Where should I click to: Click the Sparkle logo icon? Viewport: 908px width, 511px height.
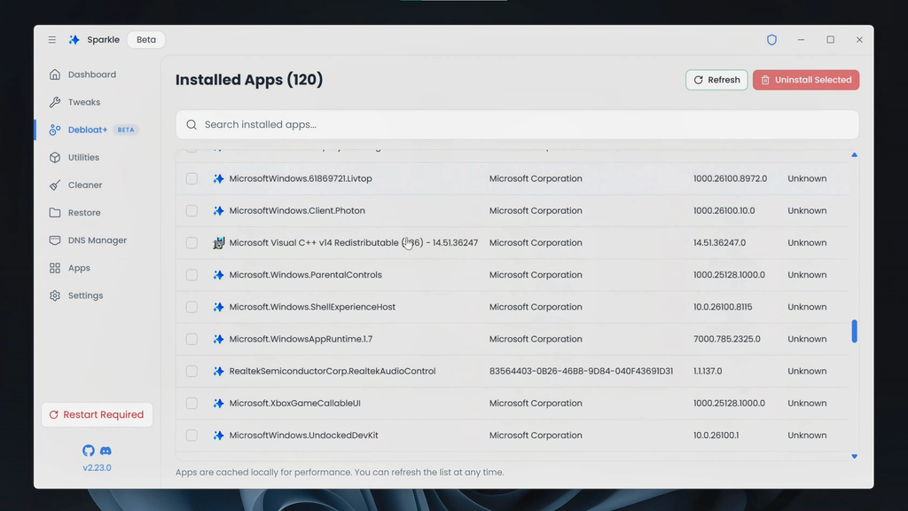click(x=74, y=40)
